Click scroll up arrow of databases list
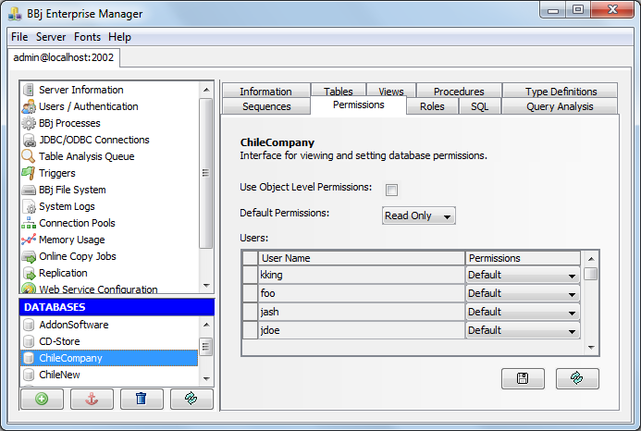This screenshot has height=431, width=641. click(206, 325)
